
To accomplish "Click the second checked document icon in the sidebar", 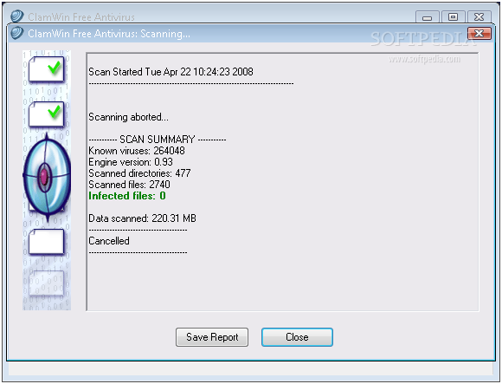I will pos(47,114).
